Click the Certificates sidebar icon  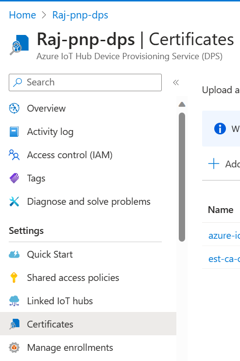click(14, 324)
